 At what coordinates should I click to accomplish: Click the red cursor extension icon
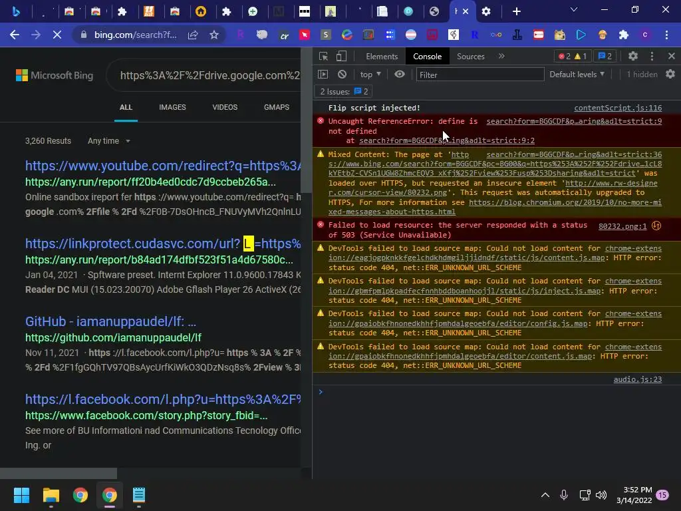[x=305, y=35]
